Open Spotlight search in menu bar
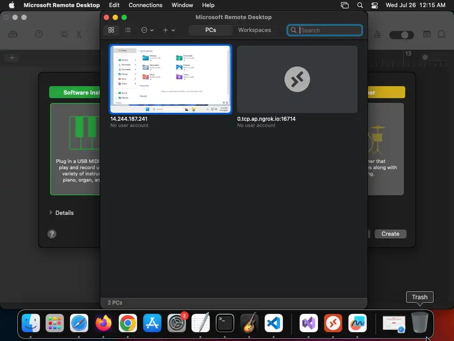This screenshot has width=454, height=341. (360, 5)
